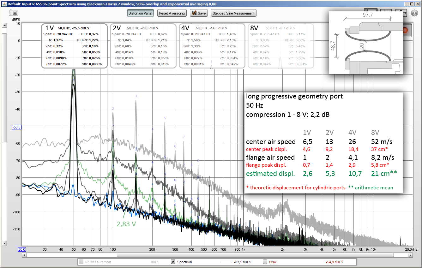Image resolution: width=422 pixels, height=268 pixels.
Task: Click the -83,1 dBFS legend value
Action: tap(243, 262)
